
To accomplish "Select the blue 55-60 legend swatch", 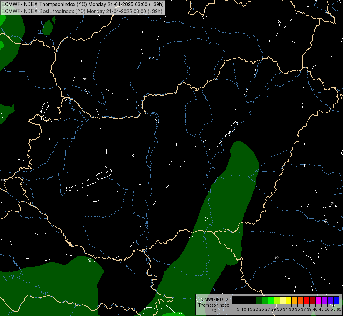I will (x=336, y=300).
